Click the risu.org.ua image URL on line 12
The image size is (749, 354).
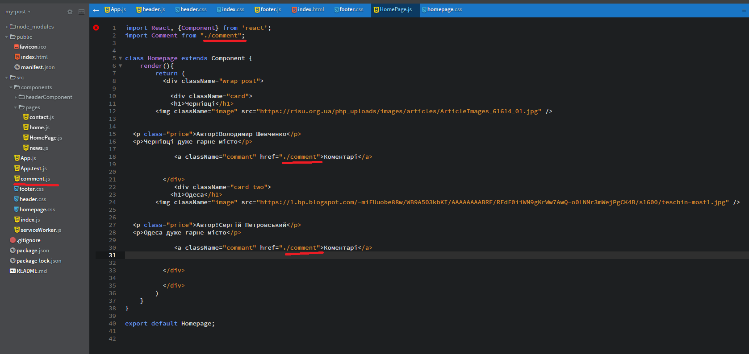pyautogui.click(x=399, y=111)
